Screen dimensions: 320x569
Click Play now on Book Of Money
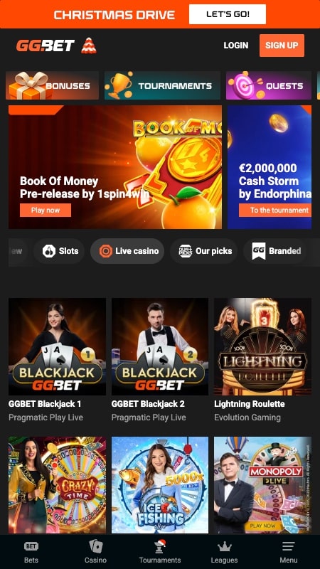point(46,210)
